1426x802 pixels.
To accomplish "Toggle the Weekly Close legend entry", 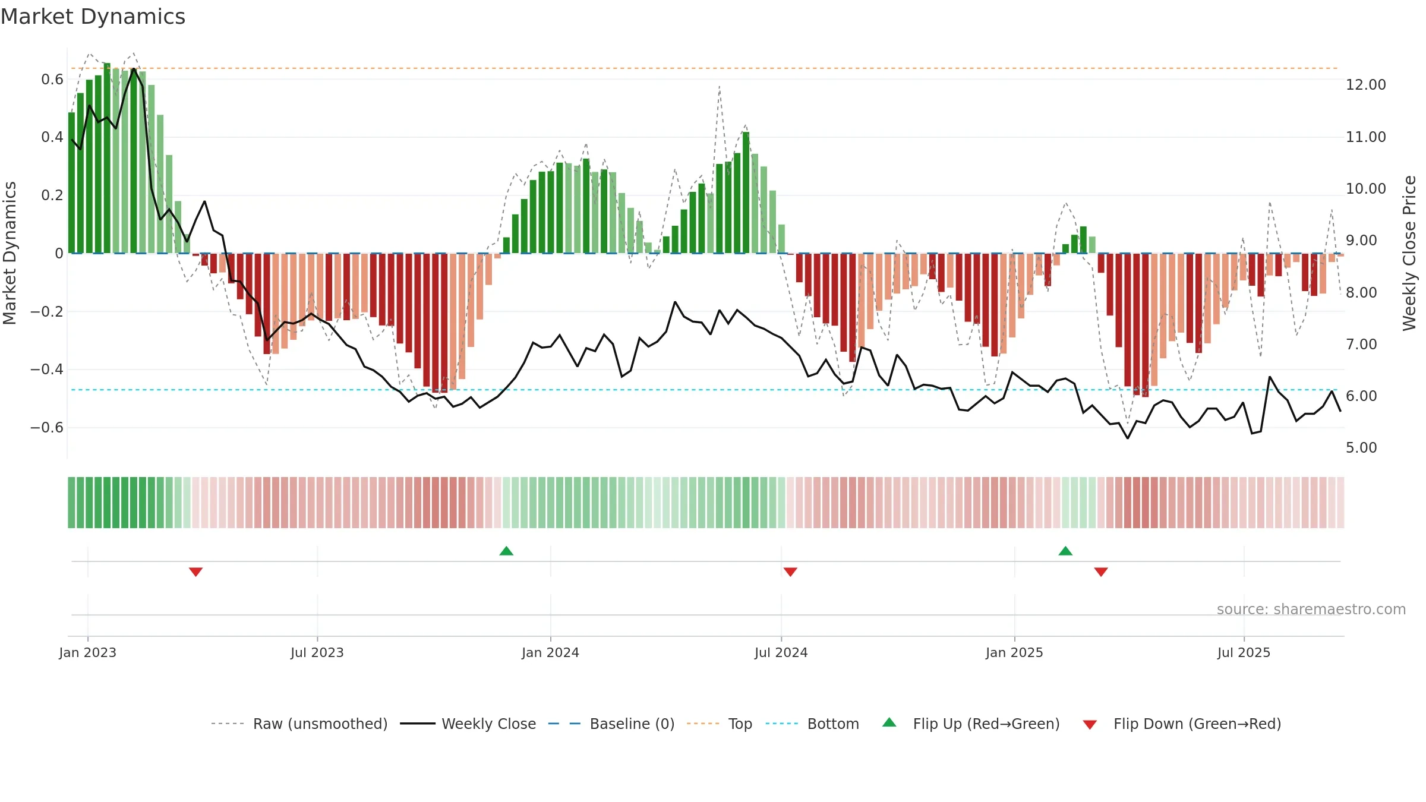I will pyautogui.click(x=468, y=724).
